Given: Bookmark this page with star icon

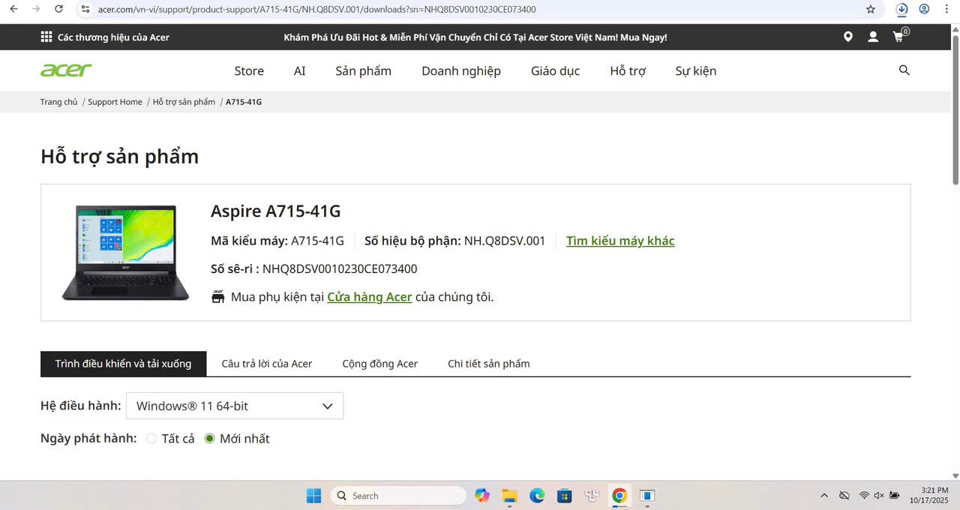Looking at the screenshot, I should 871,10.
